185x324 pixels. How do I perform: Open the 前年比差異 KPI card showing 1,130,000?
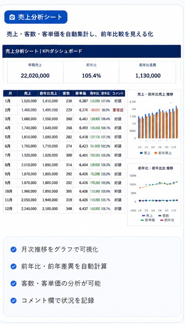(x=148, y=72)
